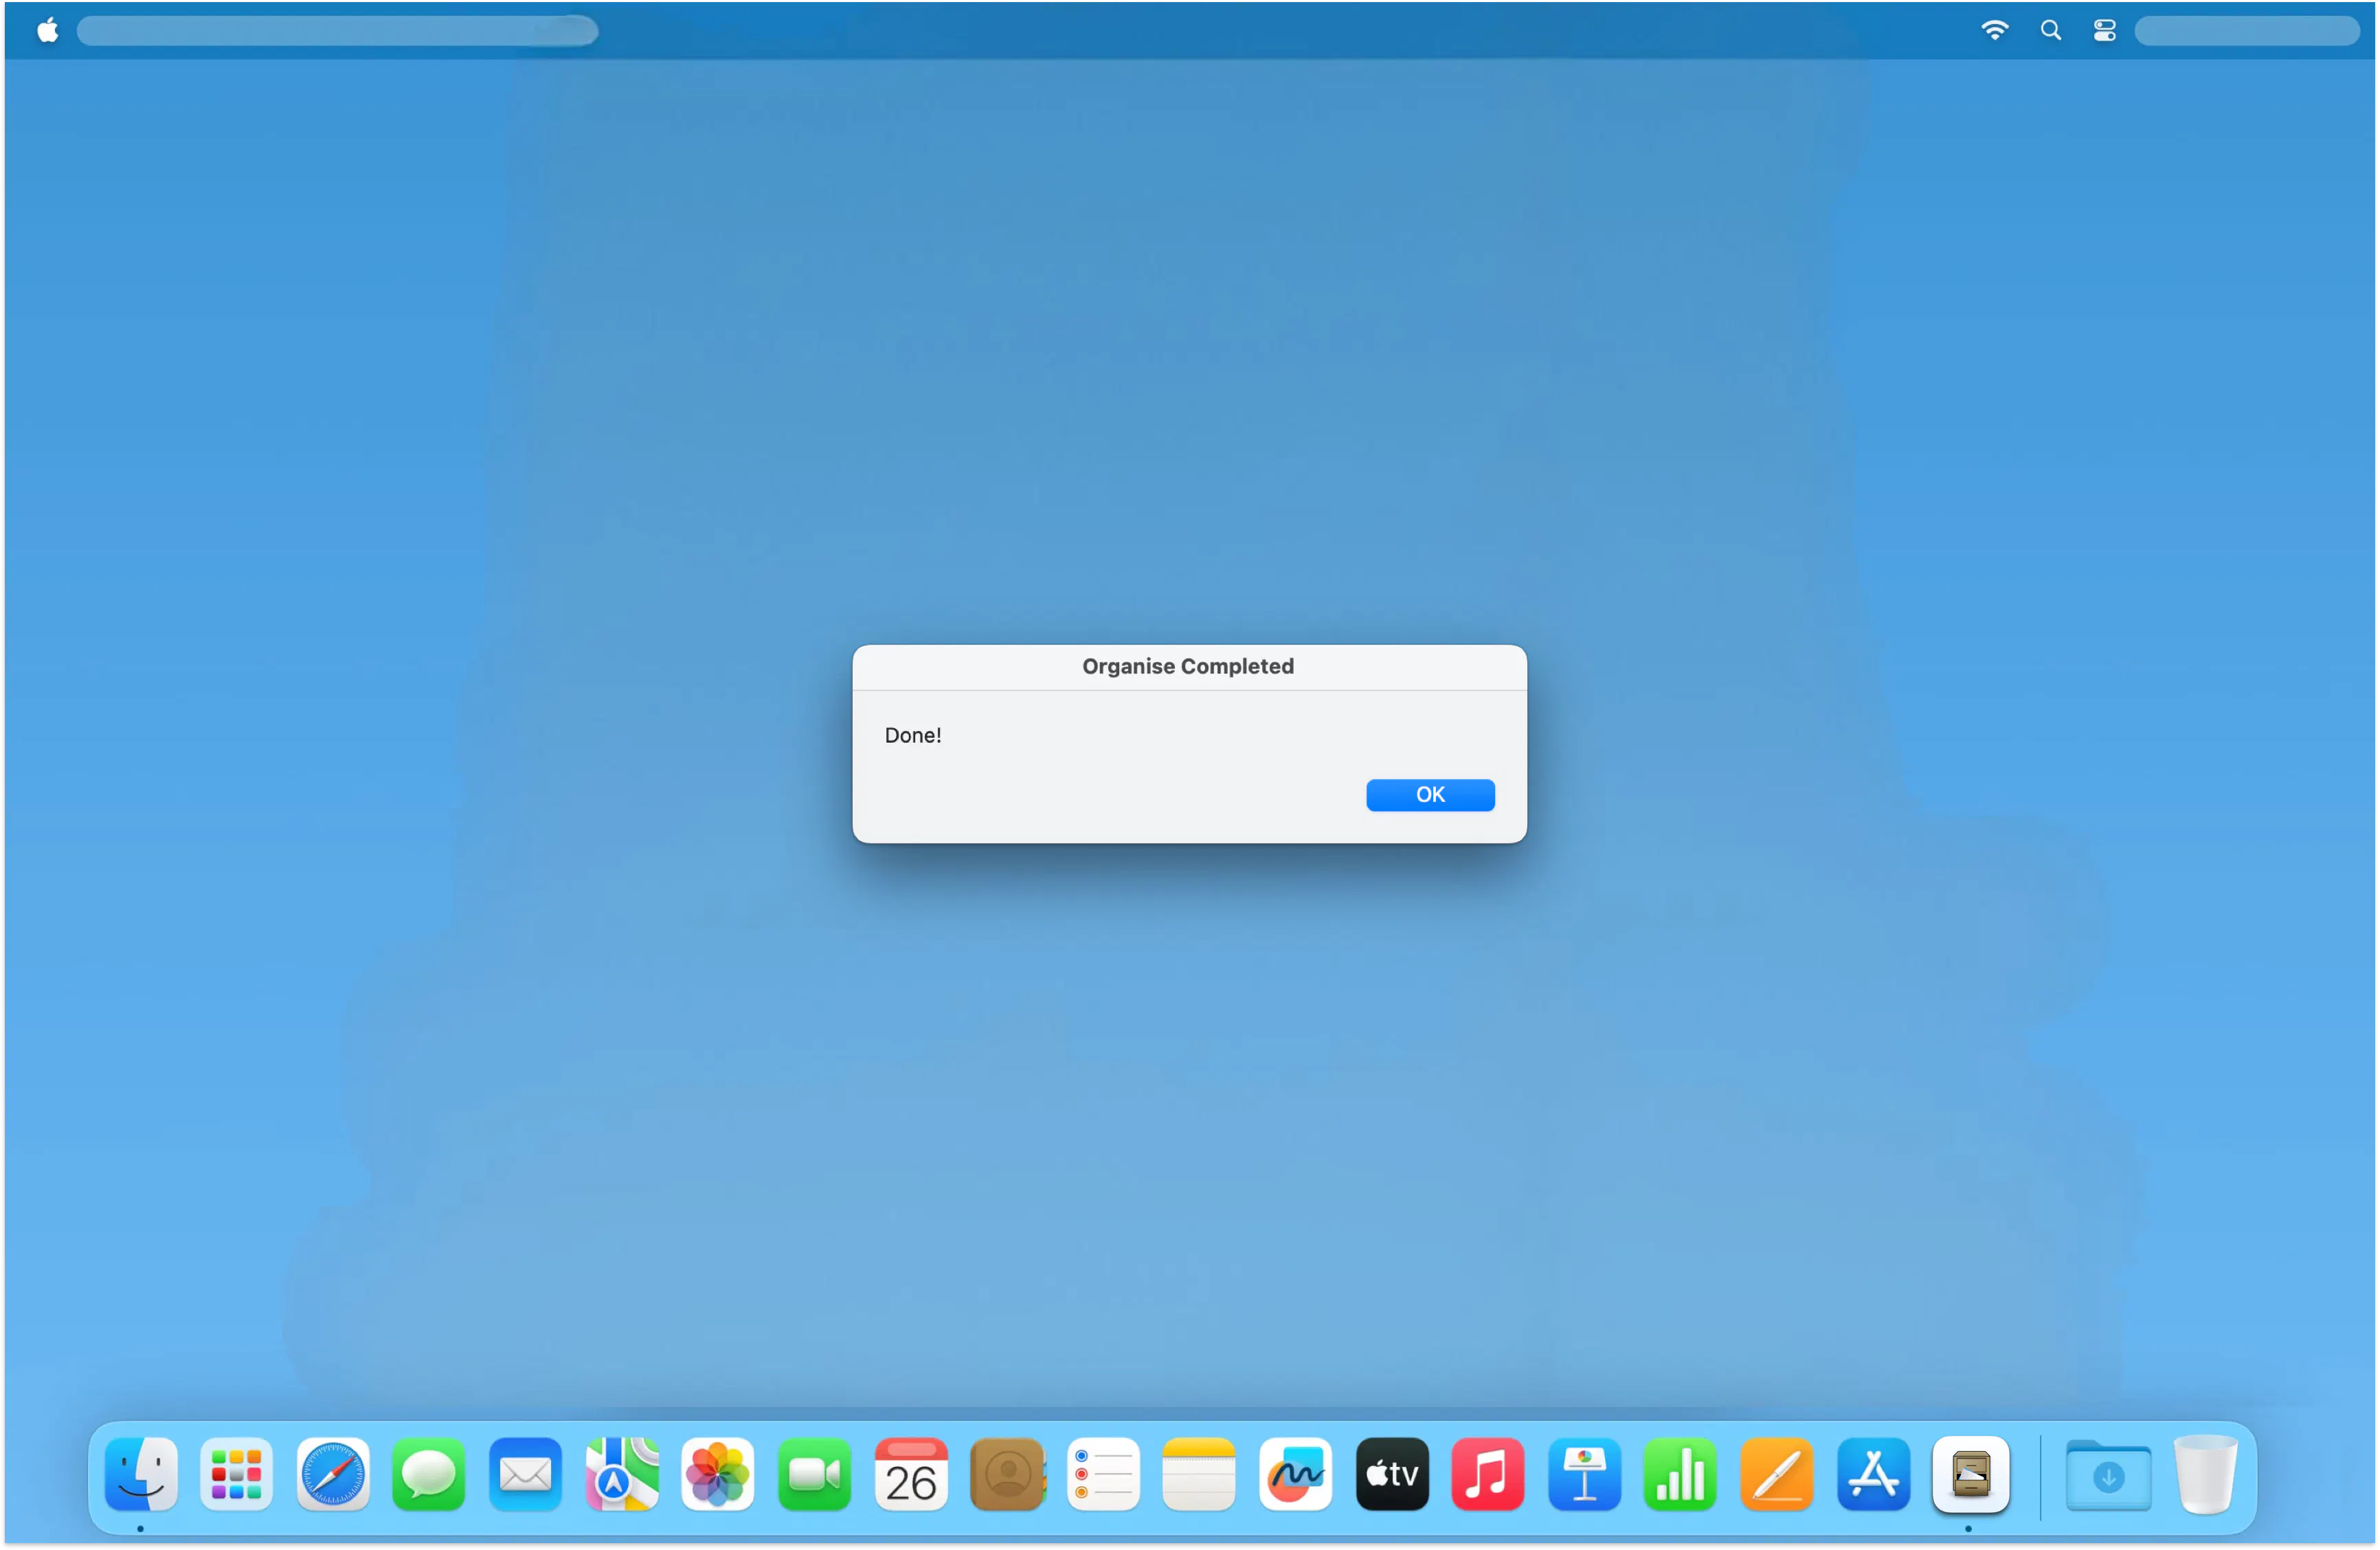Open Control Center in the menu bar
This screenshot has width=2380, height=1550.
pos(2104,31)
